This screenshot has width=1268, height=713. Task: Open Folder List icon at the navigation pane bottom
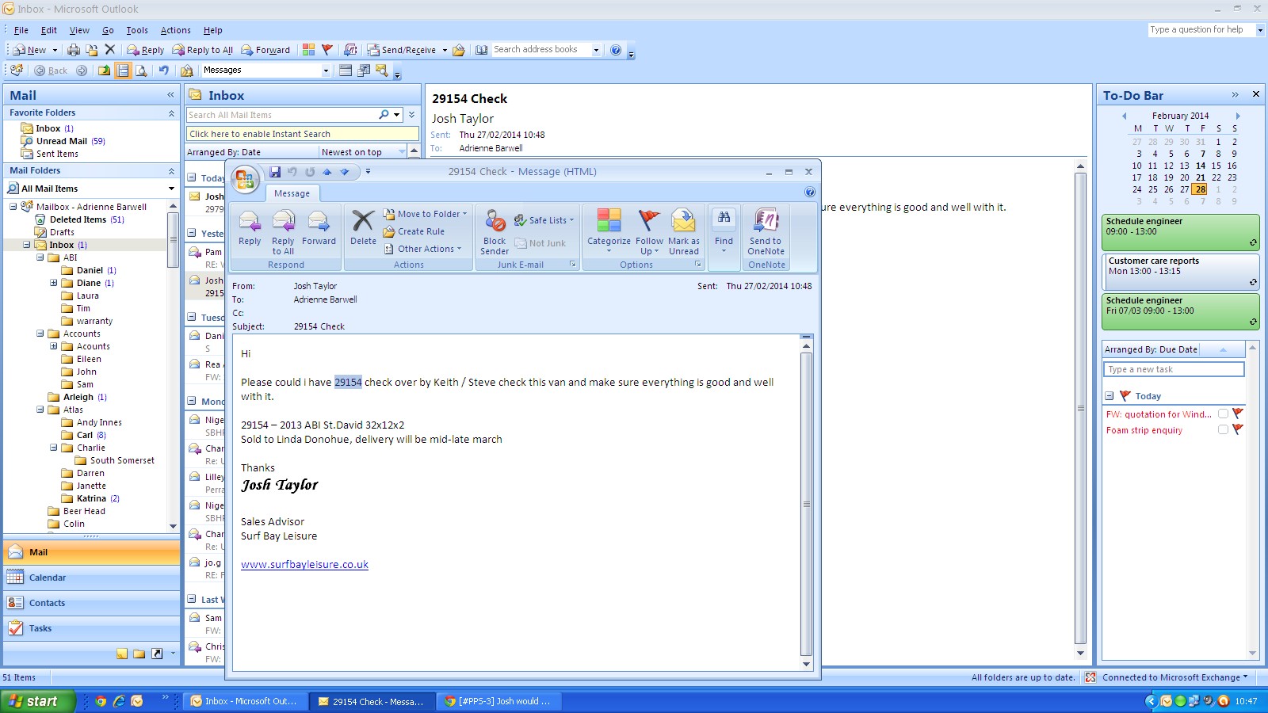pyautogui.click(x=139, y=654)
